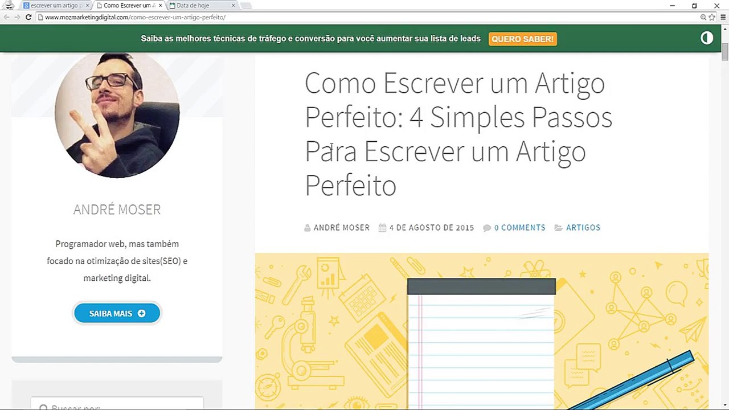Click the article author name ANDRÉ MOSER in metadata
Image resolution: width=729 pixels, height=410 pixels.
pyautogui.click(x=341, y=227)
